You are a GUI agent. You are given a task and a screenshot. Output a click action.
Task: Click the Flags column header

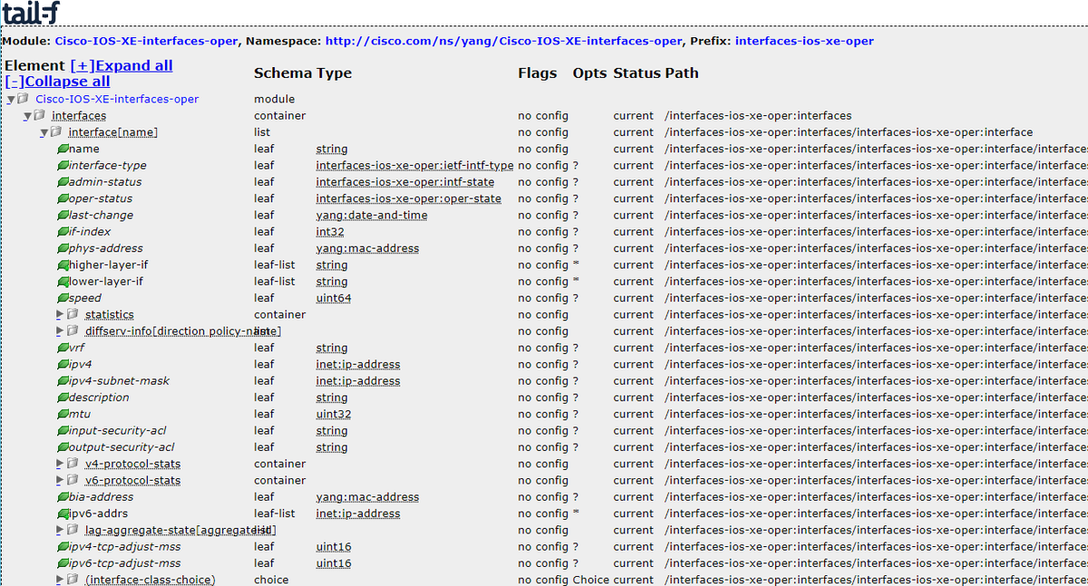click(539, 73)
